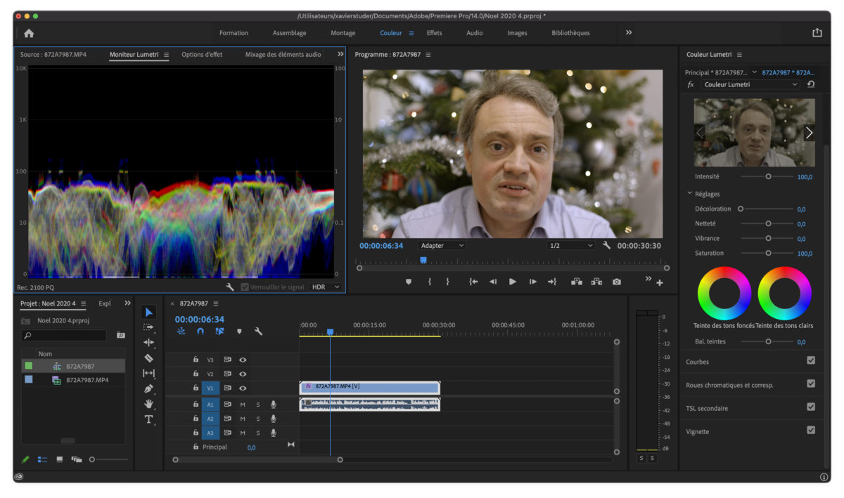This screenshot has width=844, height=498.
Task: Open the Bibliothèques workspace
Action: (571, 33)
